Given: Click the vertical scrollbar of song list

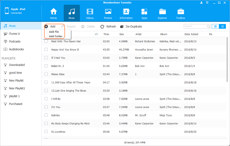Looking at the screenshot, I should click(227, 59).
